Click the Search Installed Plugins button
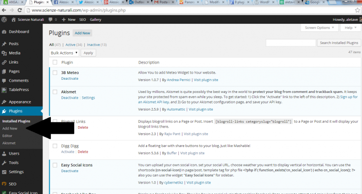 tap(339, 43)
